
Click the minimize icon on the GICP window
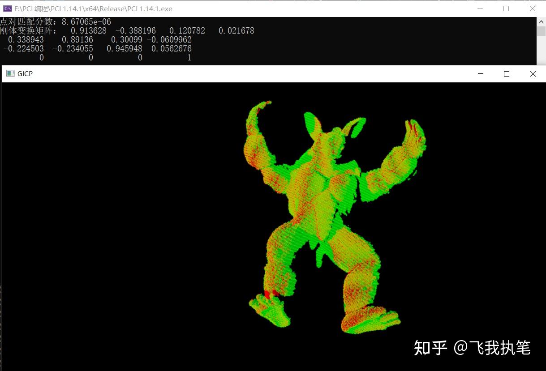(x=480, y=73)
